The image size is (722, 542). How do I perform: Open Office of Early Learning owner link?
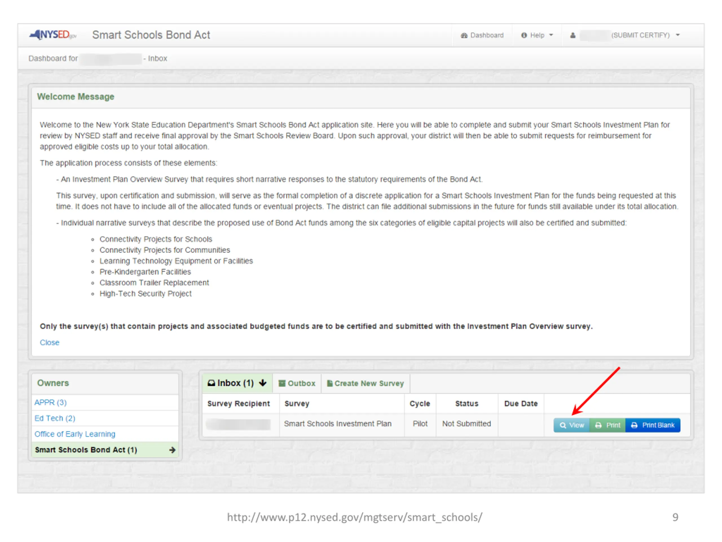click(75, 434)
